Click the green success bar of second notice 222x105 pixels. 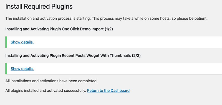point(6,69)
